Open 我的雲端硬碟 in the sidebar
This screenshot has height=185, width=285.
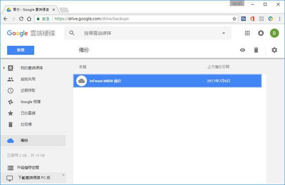tap(32, 68)
